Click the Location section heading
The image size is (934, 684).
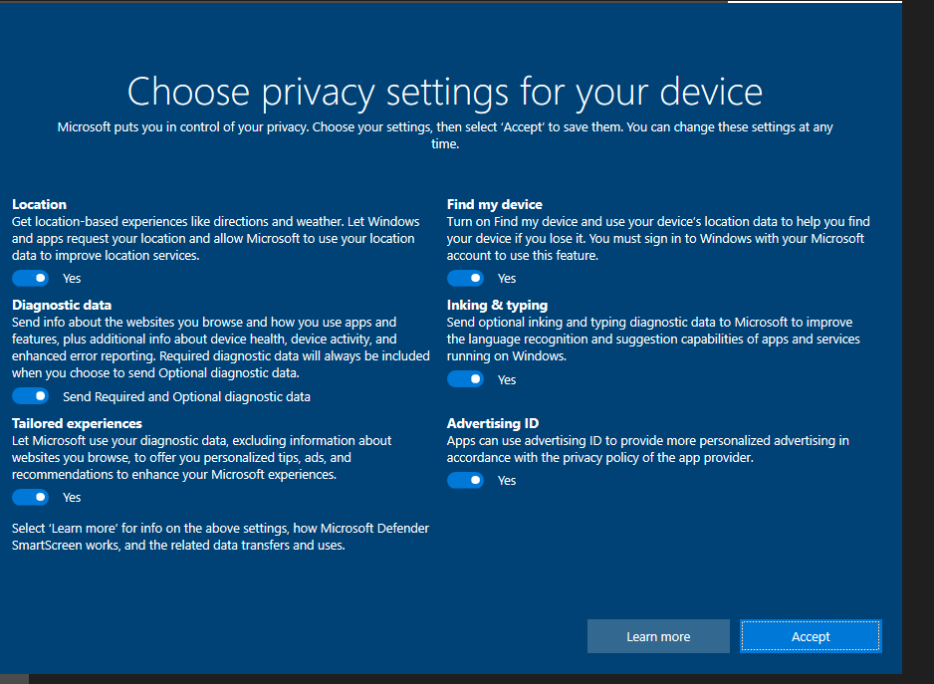(x=37, y=204)
